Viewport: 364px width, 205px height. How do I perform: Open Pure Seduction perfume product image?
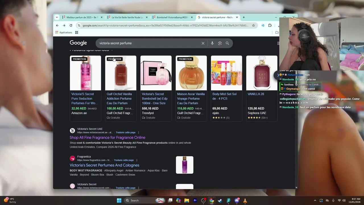click(85, 73)
